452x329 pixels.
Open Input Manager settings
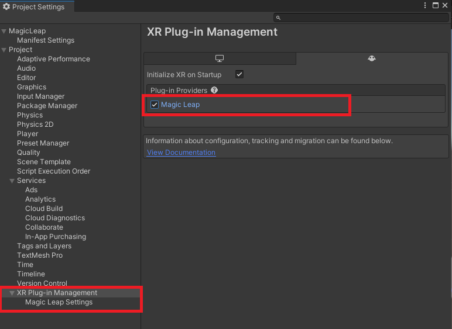(40, 96)
